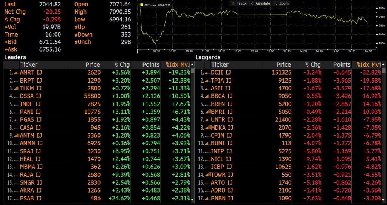Screen dimensions: 387x205
Task: Select ICBP IJ ticker row
Action: 221,167
